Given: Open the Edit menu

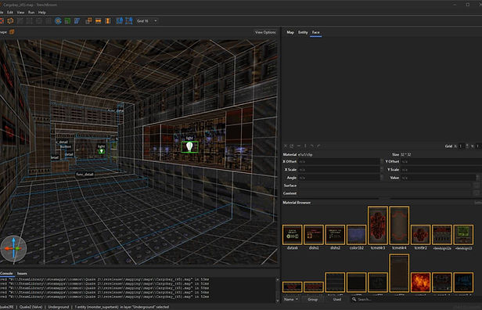Looking at the screenshot, I should (x=10, y=13).
